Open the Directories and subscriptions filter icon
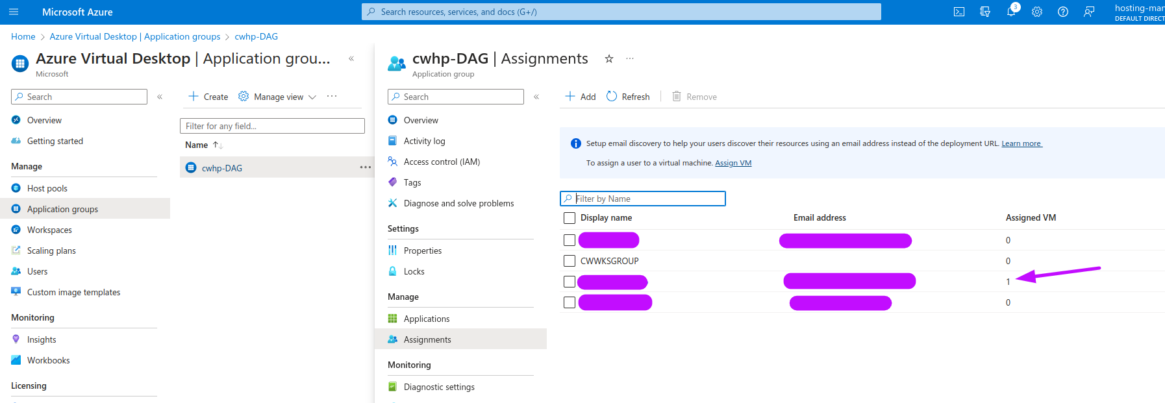This screenshot has width=1165, height=403. point(985,12)
